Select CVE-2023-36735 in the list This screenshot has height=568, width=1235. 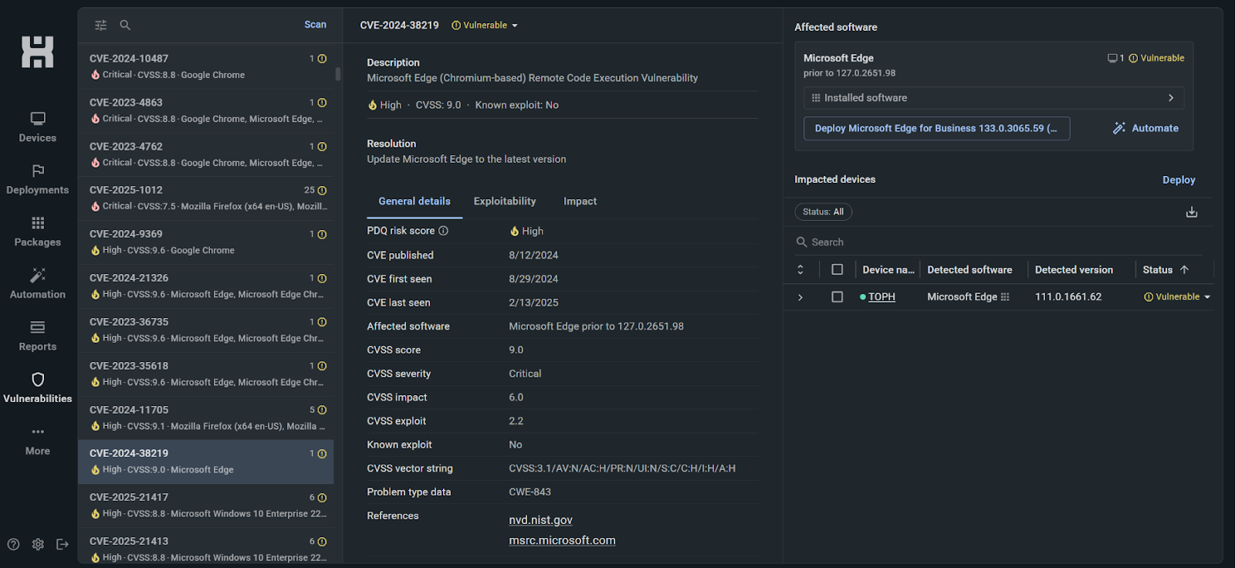point(206,330)
